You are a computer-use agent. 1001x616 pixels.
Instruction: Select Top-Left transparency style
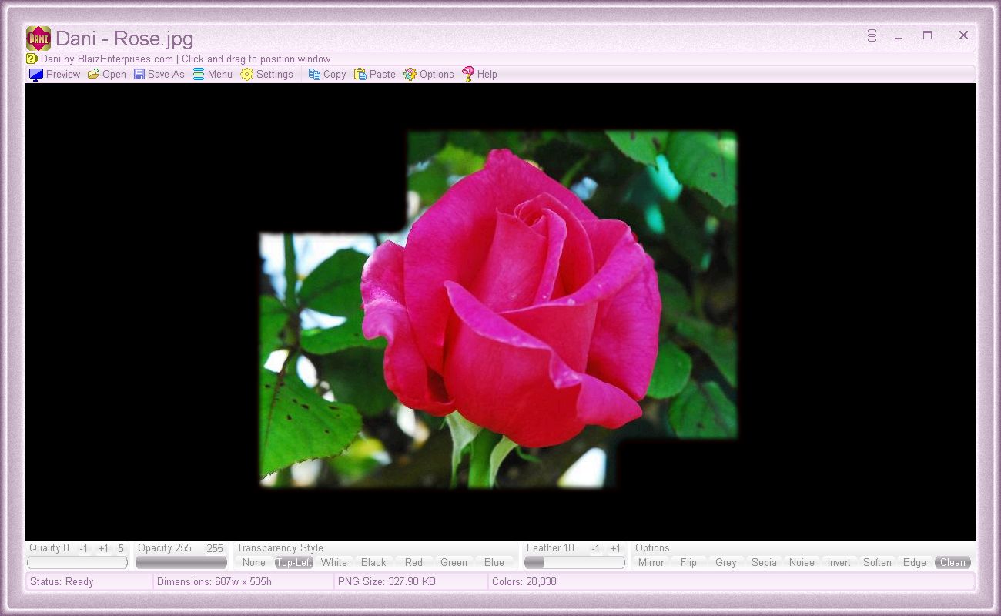coord(294,562)
